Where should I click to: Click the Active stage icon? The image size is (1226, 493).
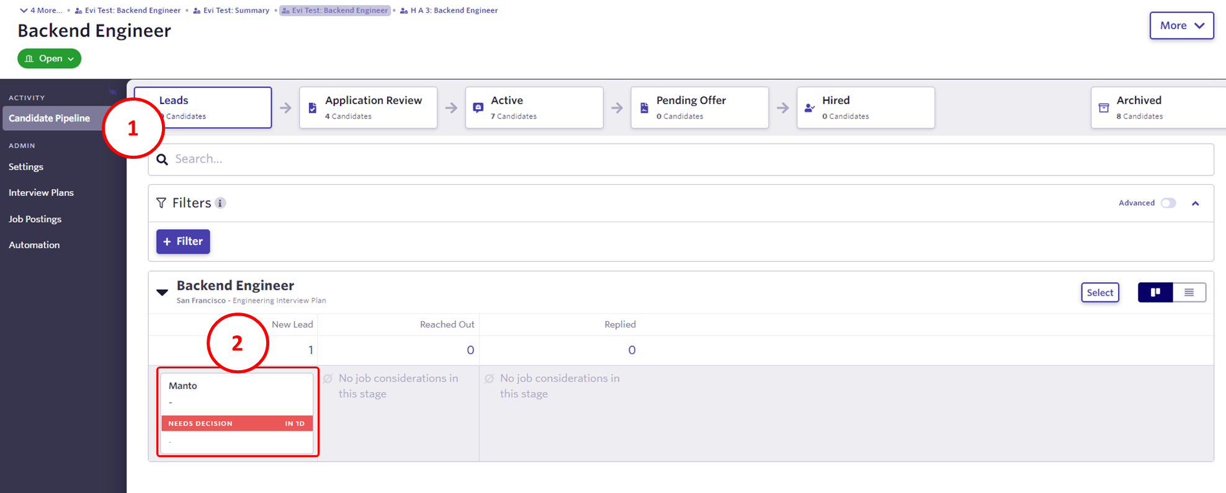(x=478, y=108)
